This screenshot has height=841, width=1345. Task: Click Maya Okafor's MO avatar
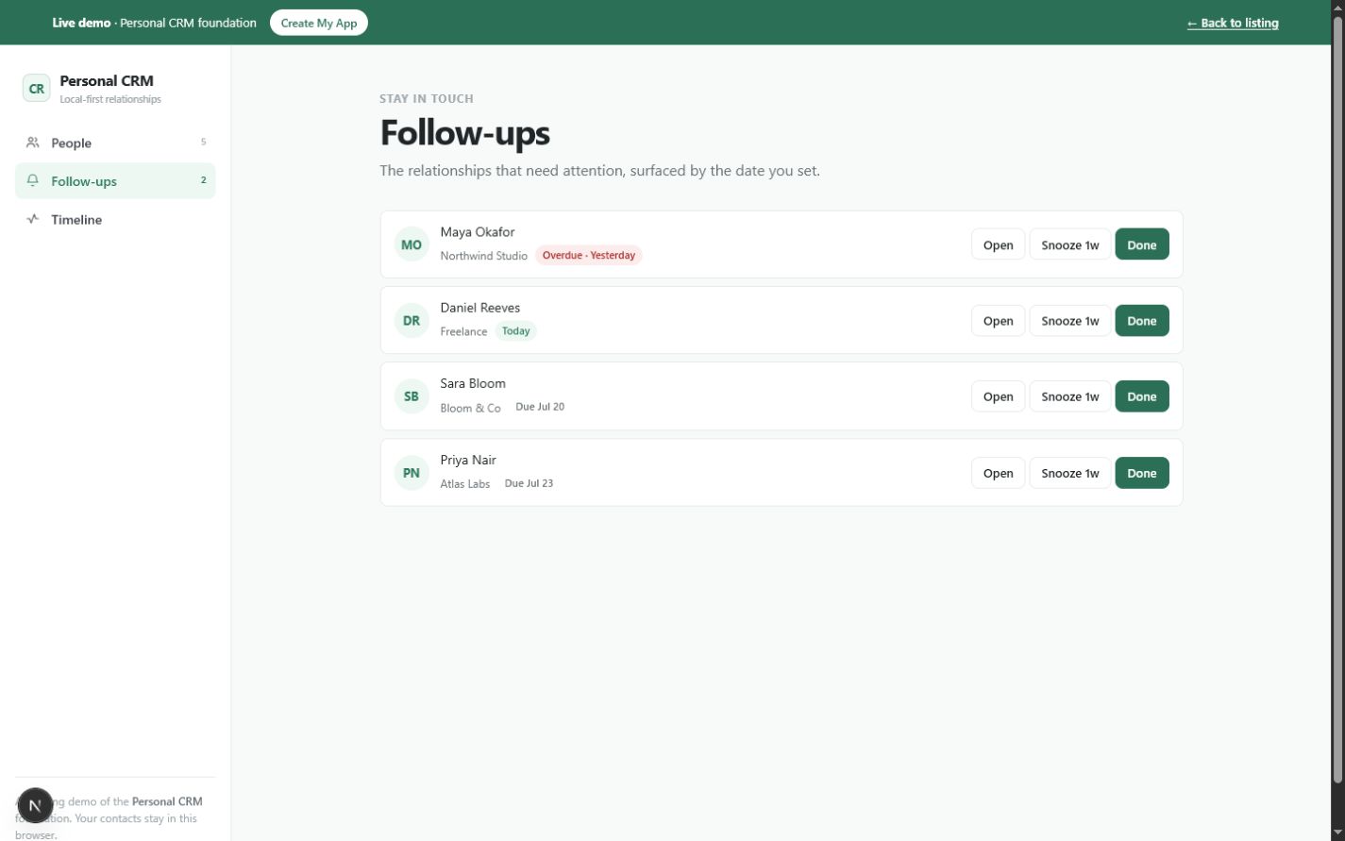pyautogui.click(x=412, y=244)
